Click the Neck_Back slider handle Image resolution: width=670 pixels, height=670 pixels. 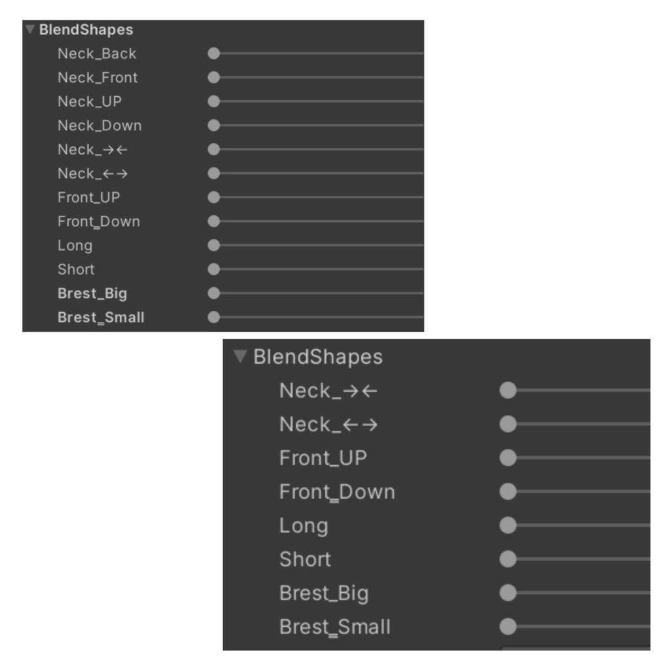click(x=214, y=54)
